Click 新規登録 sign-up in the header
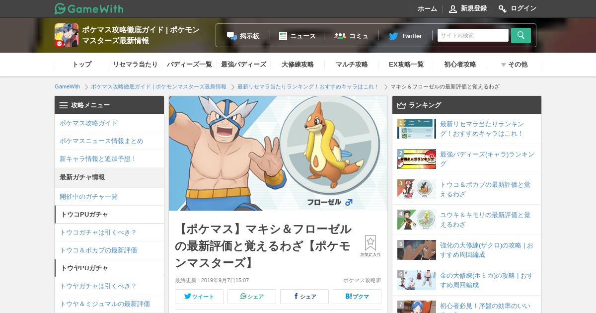 point(467,8)
